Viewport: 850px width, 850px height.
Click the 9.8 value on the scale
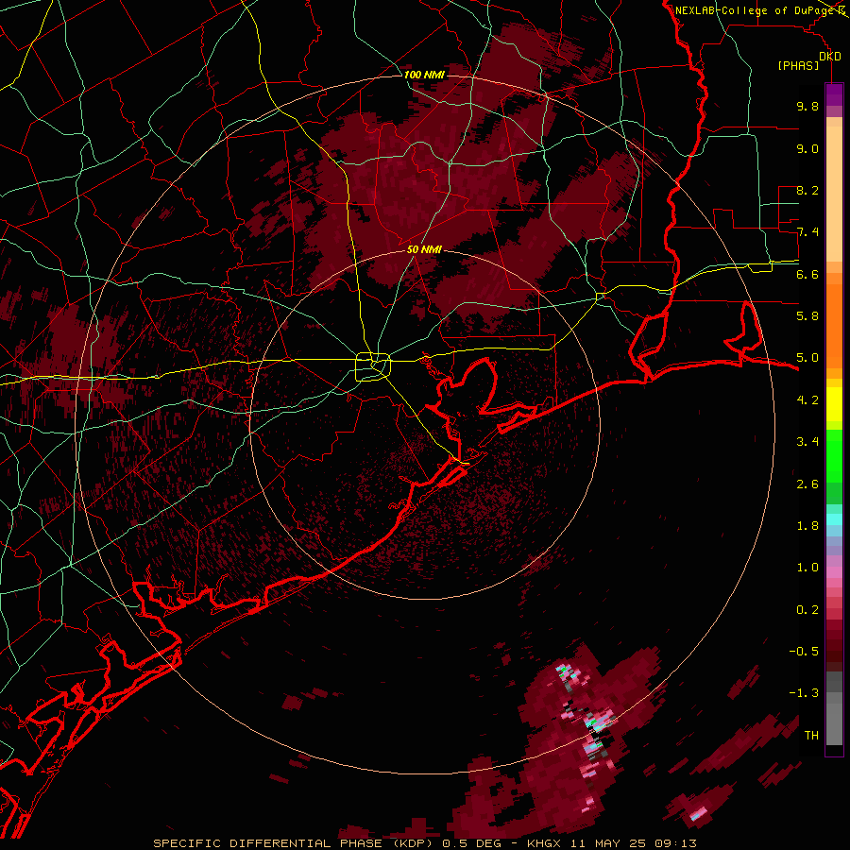(x=807, y=106)
